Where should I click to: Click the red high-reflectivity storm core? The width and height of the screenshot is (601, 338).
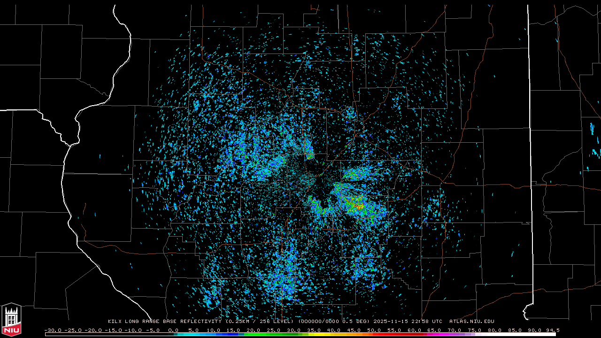click(x=358, y=206)
